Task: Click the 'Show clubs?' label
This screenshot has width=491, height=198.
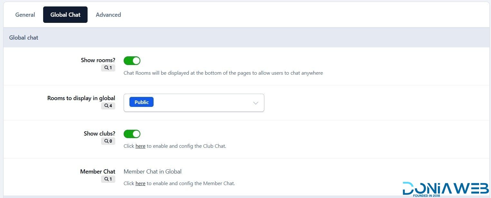Action: click(x=99, y=133)
